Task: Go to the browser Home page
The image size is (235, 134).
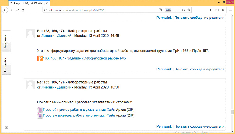Action: click(x=23, y=10)
